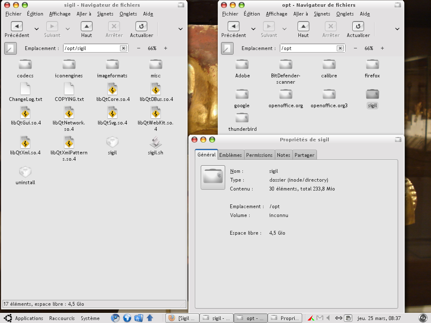
Task: Clear the /opt location field
Action: coord(340,48)
